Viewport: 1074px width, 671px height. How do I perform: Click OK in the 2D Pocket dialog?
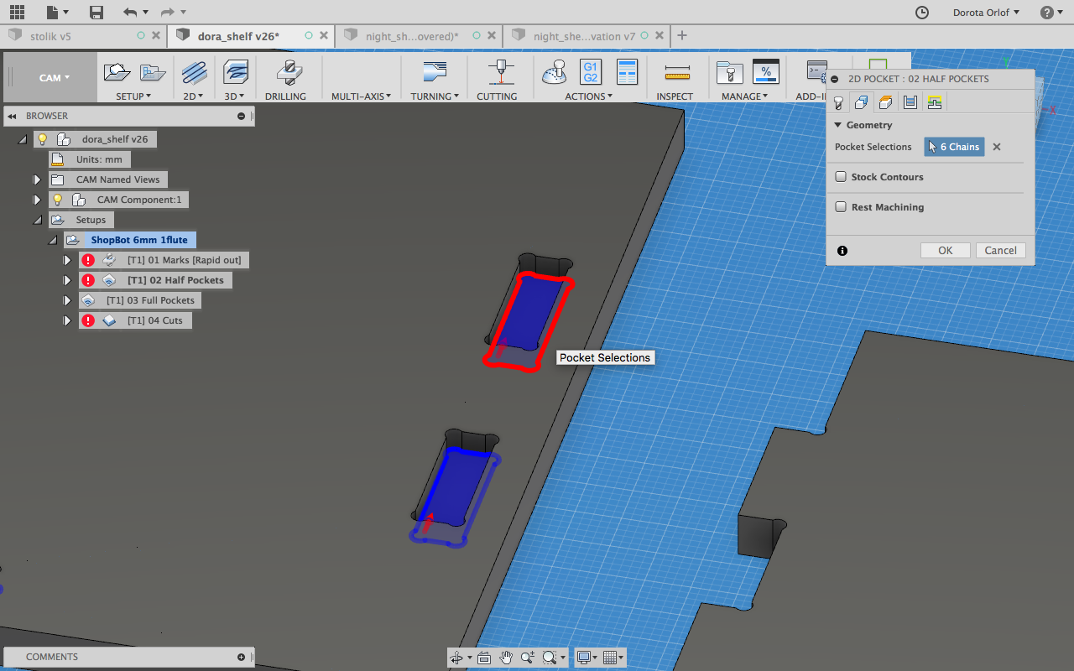pyautogui.click(x=945, y=251)
